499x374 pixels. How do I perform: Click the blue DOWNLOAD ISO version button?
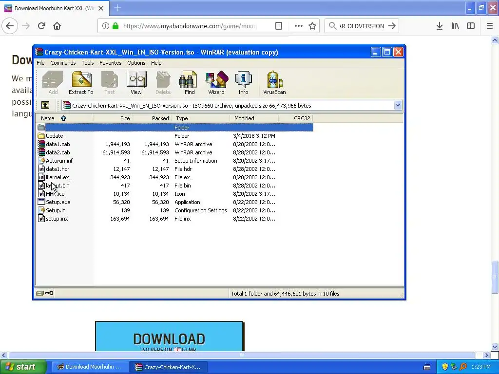coord(169,337)
